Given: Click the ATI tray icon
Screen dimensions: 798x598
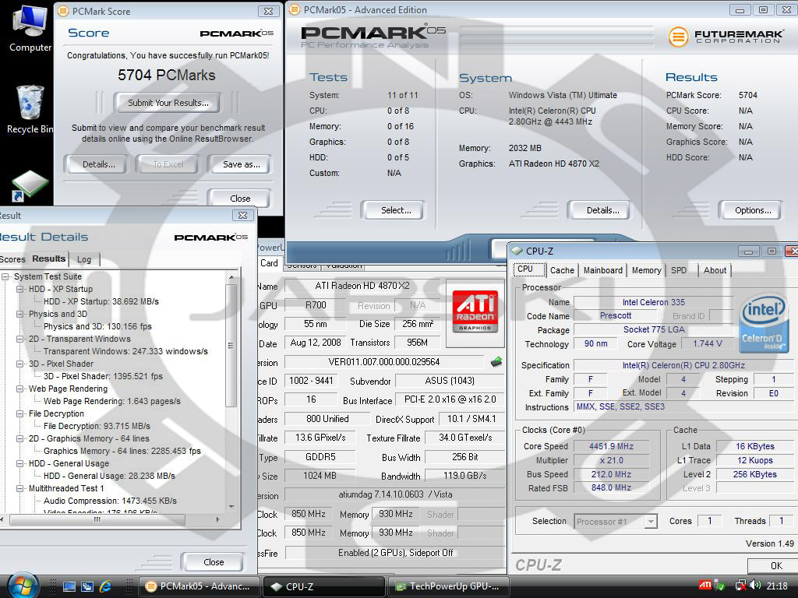Looking at the screenshot, I should click(704, 586).
